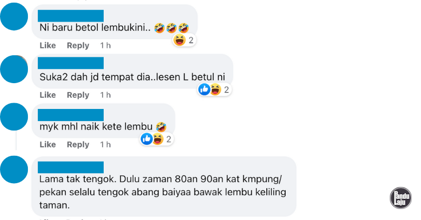421x220 pixels.
Task: Click the Pandu Laju logo watermark
Action: 400,198
